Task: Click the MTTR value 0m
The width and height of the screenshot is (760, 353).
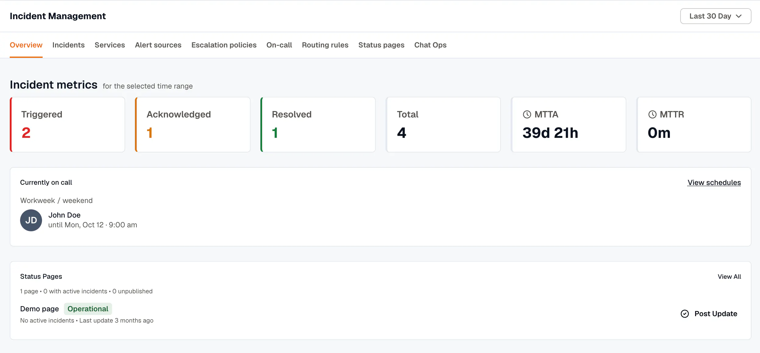Action: point(659,133)
